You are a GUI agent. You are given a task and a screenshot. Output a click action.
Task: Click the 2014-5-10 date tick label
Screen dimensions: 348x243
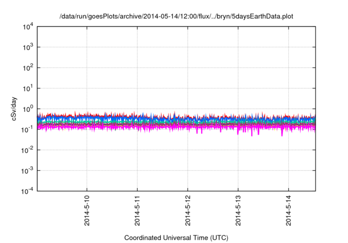click(x=87, y=210)
